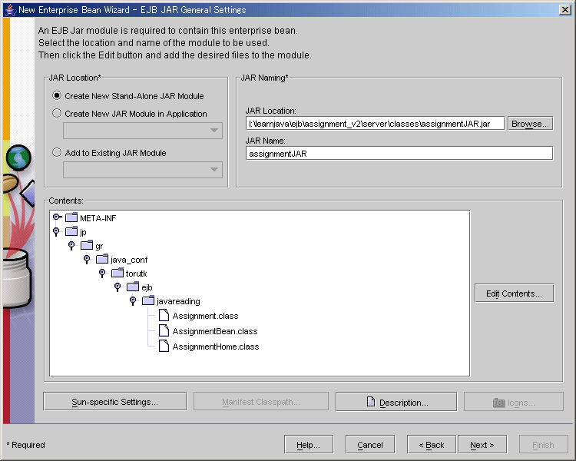Click the Finish button
The width and height of the screenshot is (576, 461).
pos(543,445)
